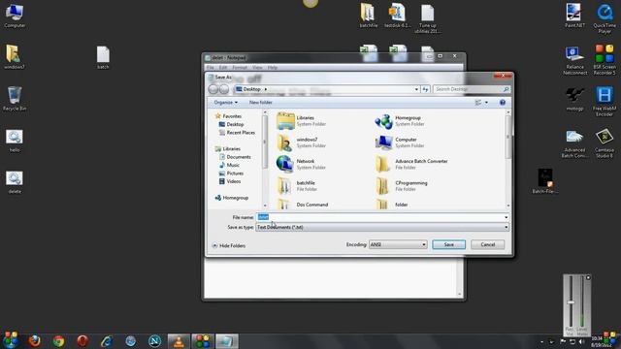Click the Search Desktop field
This screenshot has height=349, width=621.
click(x=472, y=89)
